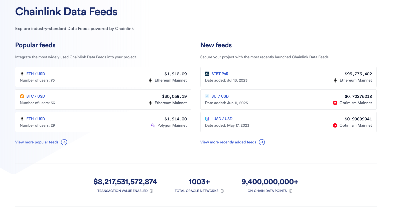Click the STBT PoR feed logo icon
The image size is (419, 211).
click(x=207, y=74)
